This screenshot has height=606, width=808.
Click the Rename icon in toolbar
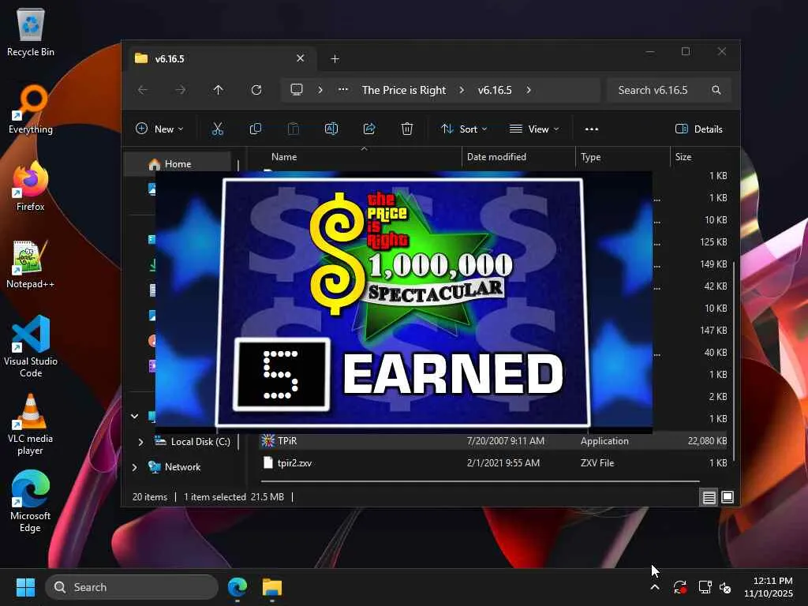331,129
